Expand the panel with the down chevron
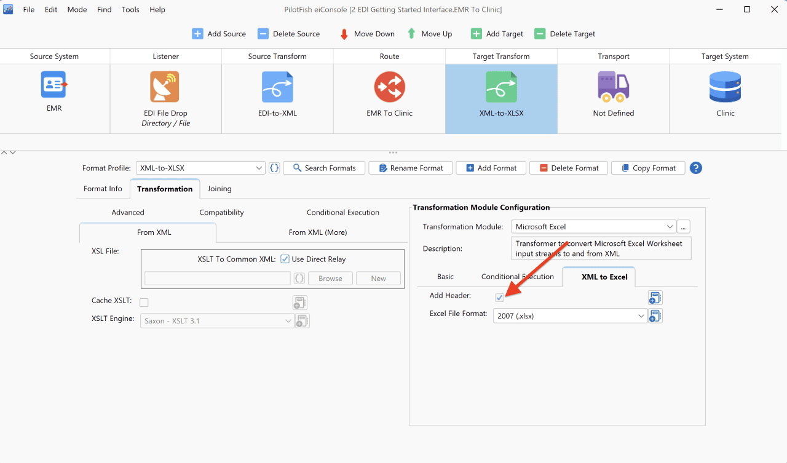Viewport: 787px width, 463px height. point(12,152)
